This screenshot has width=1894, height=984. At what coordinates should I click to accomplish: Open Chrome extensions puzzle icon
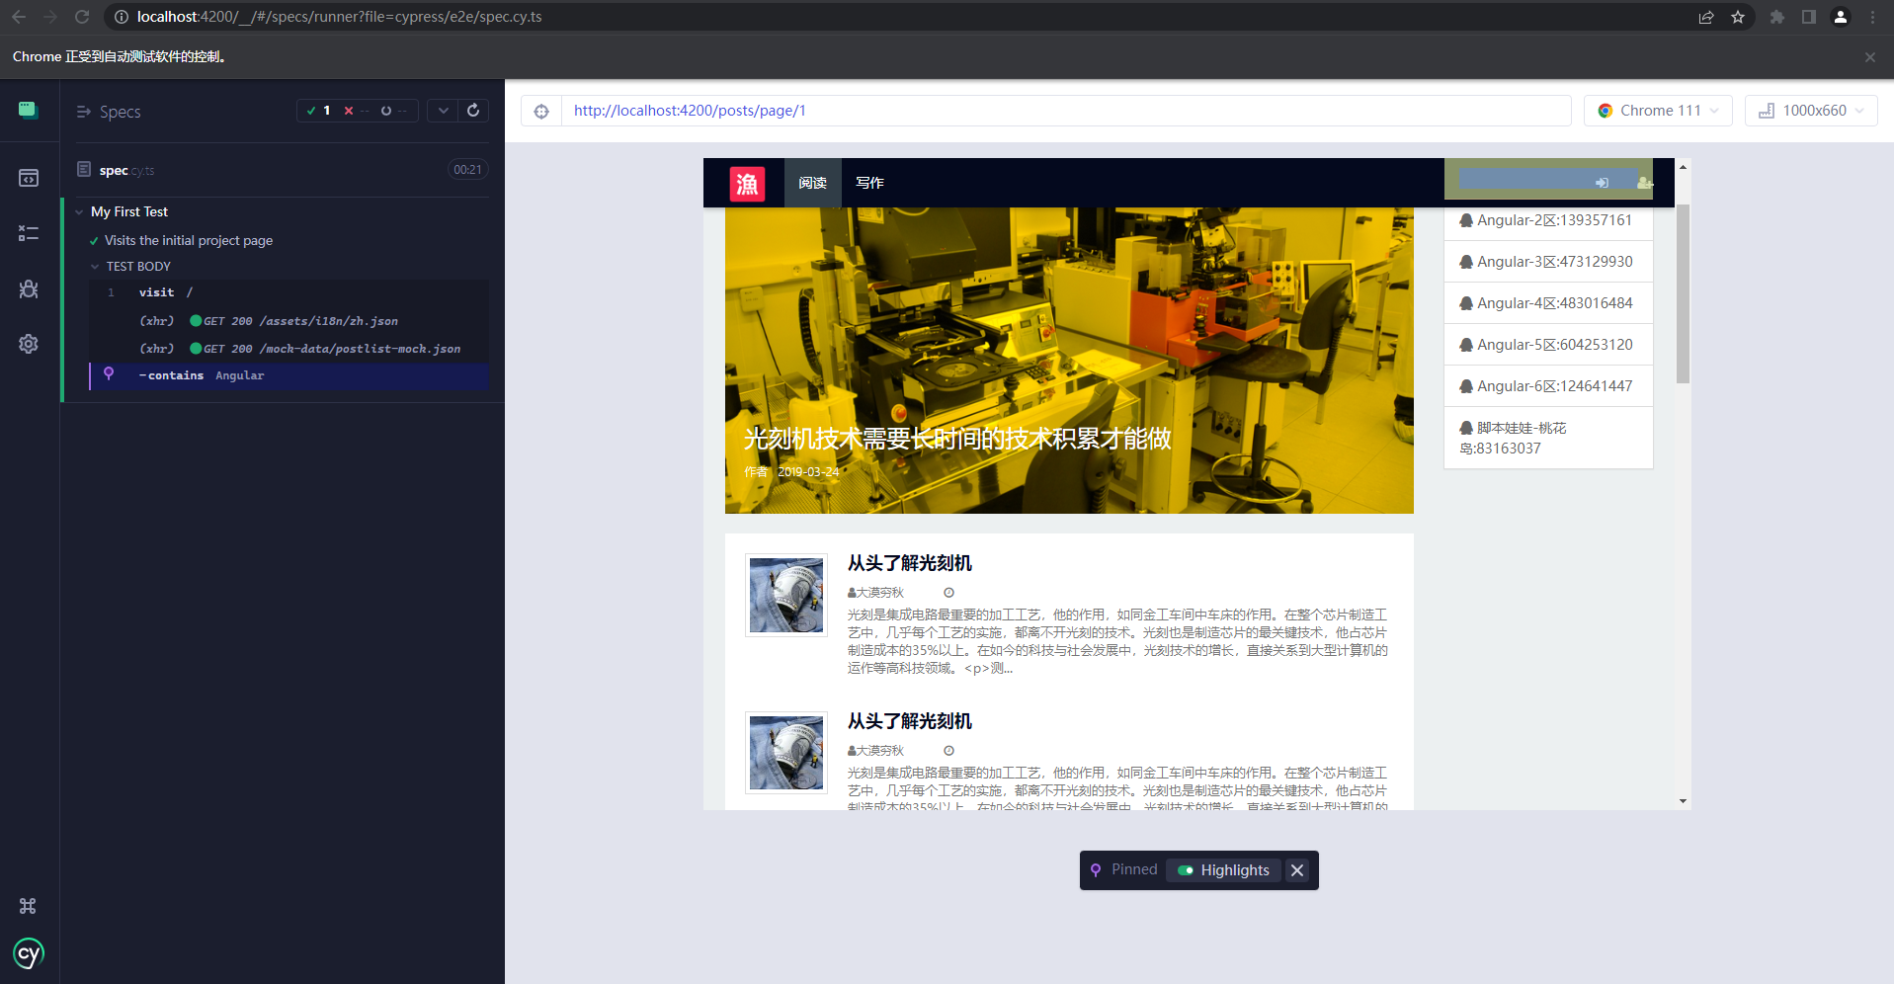[1777, 17]
